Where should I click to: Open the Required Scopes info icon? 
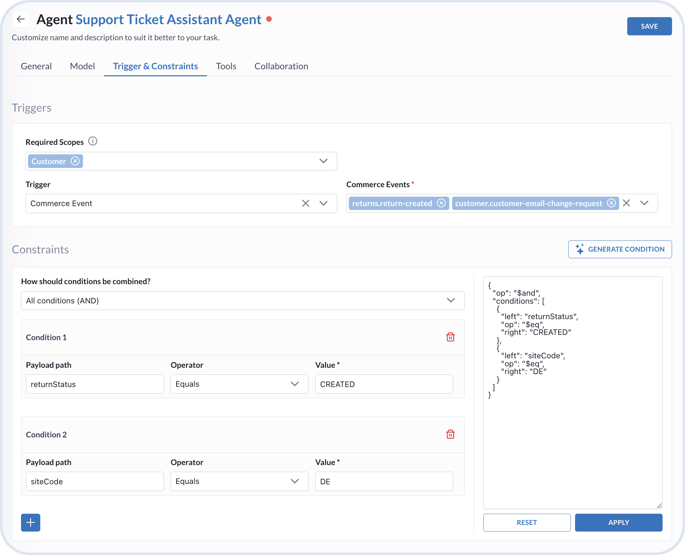92,141
